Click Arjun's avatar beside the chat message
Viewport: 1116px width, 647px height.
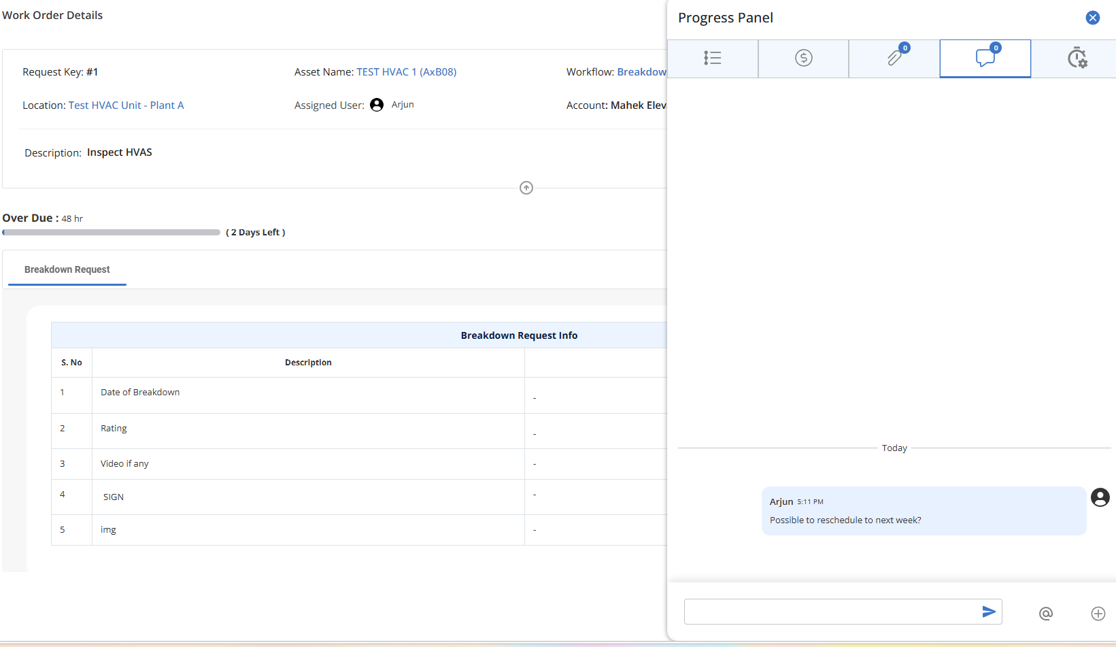click(1100, 497)
